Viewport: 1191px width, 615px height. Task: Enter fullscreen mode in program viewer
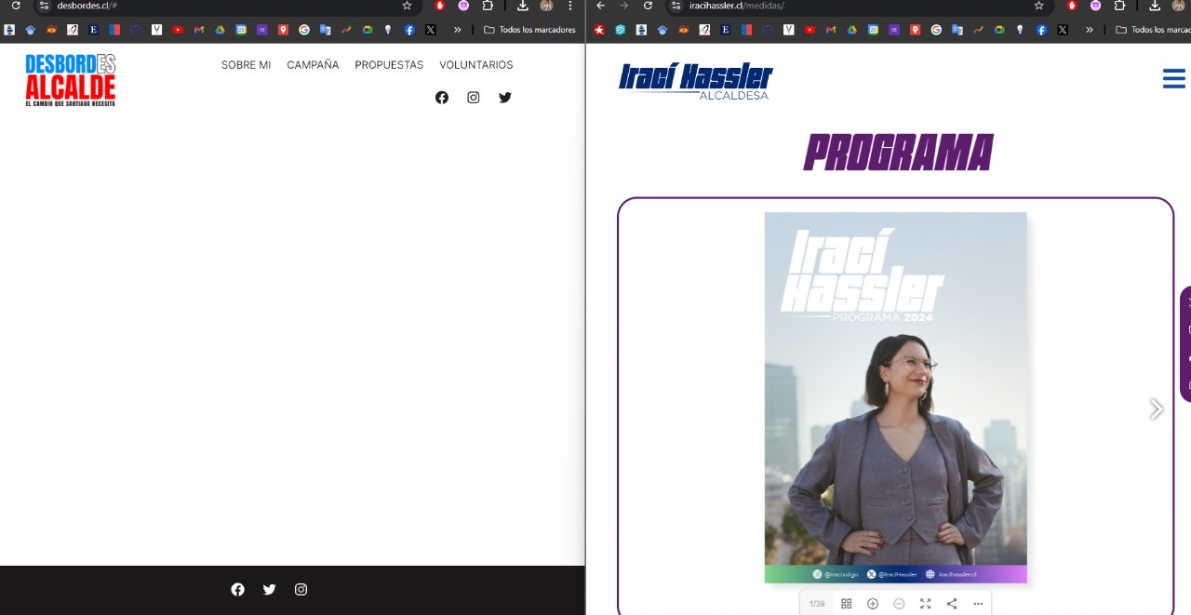point(925,604)
